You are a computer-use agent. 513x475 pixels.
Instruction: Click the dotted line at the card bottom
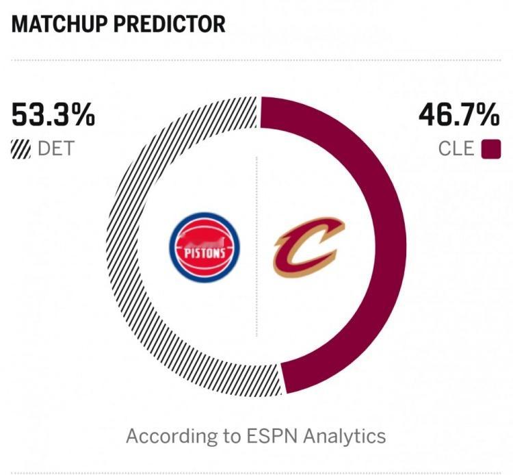coord(256,473)
